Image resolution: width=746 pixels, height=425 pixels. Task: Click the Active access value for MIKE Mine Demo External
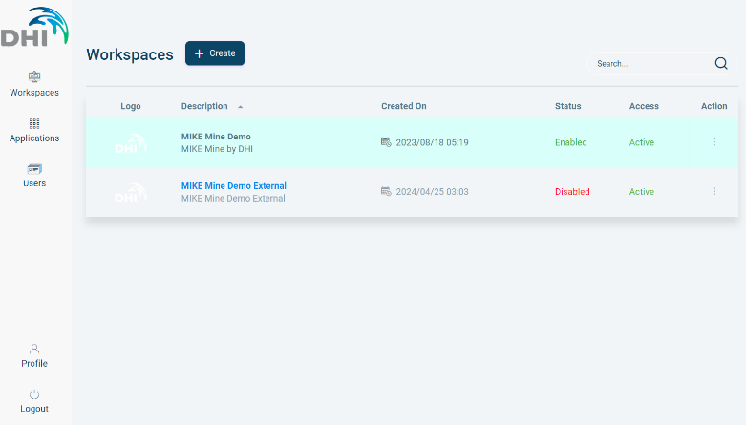coord(642,191)
